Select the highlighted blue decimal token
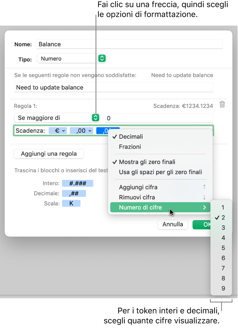238x328 pixels. [102, 131]
